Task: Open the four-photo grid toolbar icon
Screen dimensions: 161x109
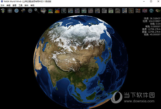Action: click(138, 11)
